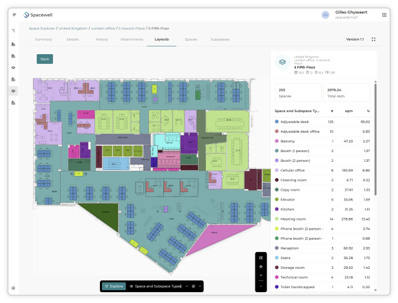
Task: Switch to the Details tab
Action: [73, 39]
